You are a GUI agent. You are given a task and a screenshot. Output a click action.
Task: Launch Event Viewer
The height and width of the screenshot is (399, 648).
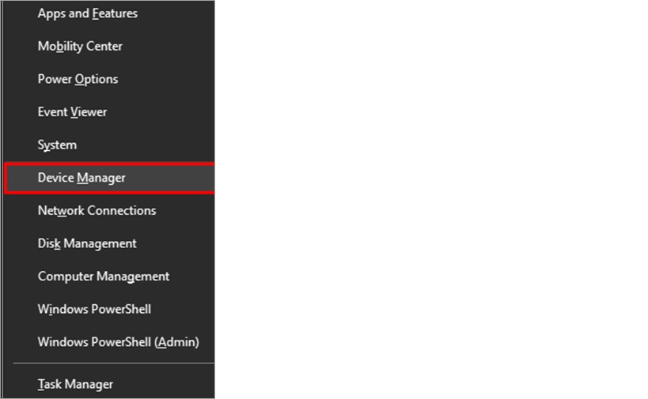pyautogui.click(x=109, y=112)
